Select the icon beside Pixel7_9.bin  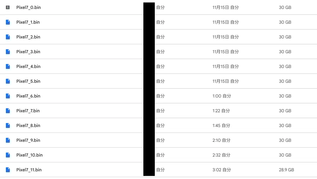coord(8,140)
